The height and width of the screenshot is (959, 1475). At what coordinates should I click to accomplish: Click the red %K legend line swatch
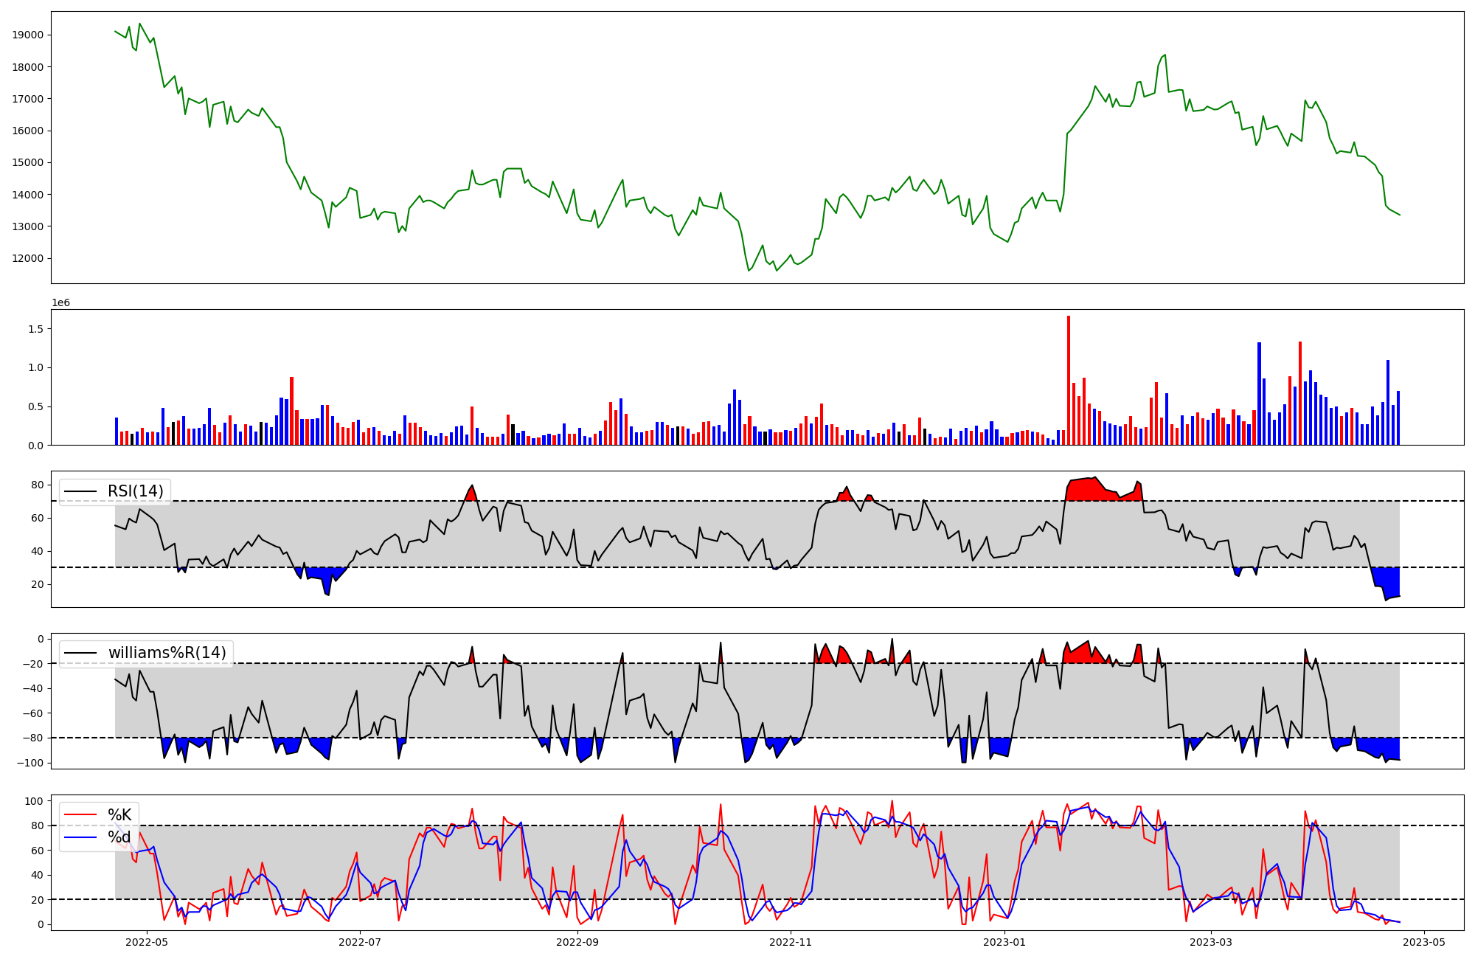point(80,814)
